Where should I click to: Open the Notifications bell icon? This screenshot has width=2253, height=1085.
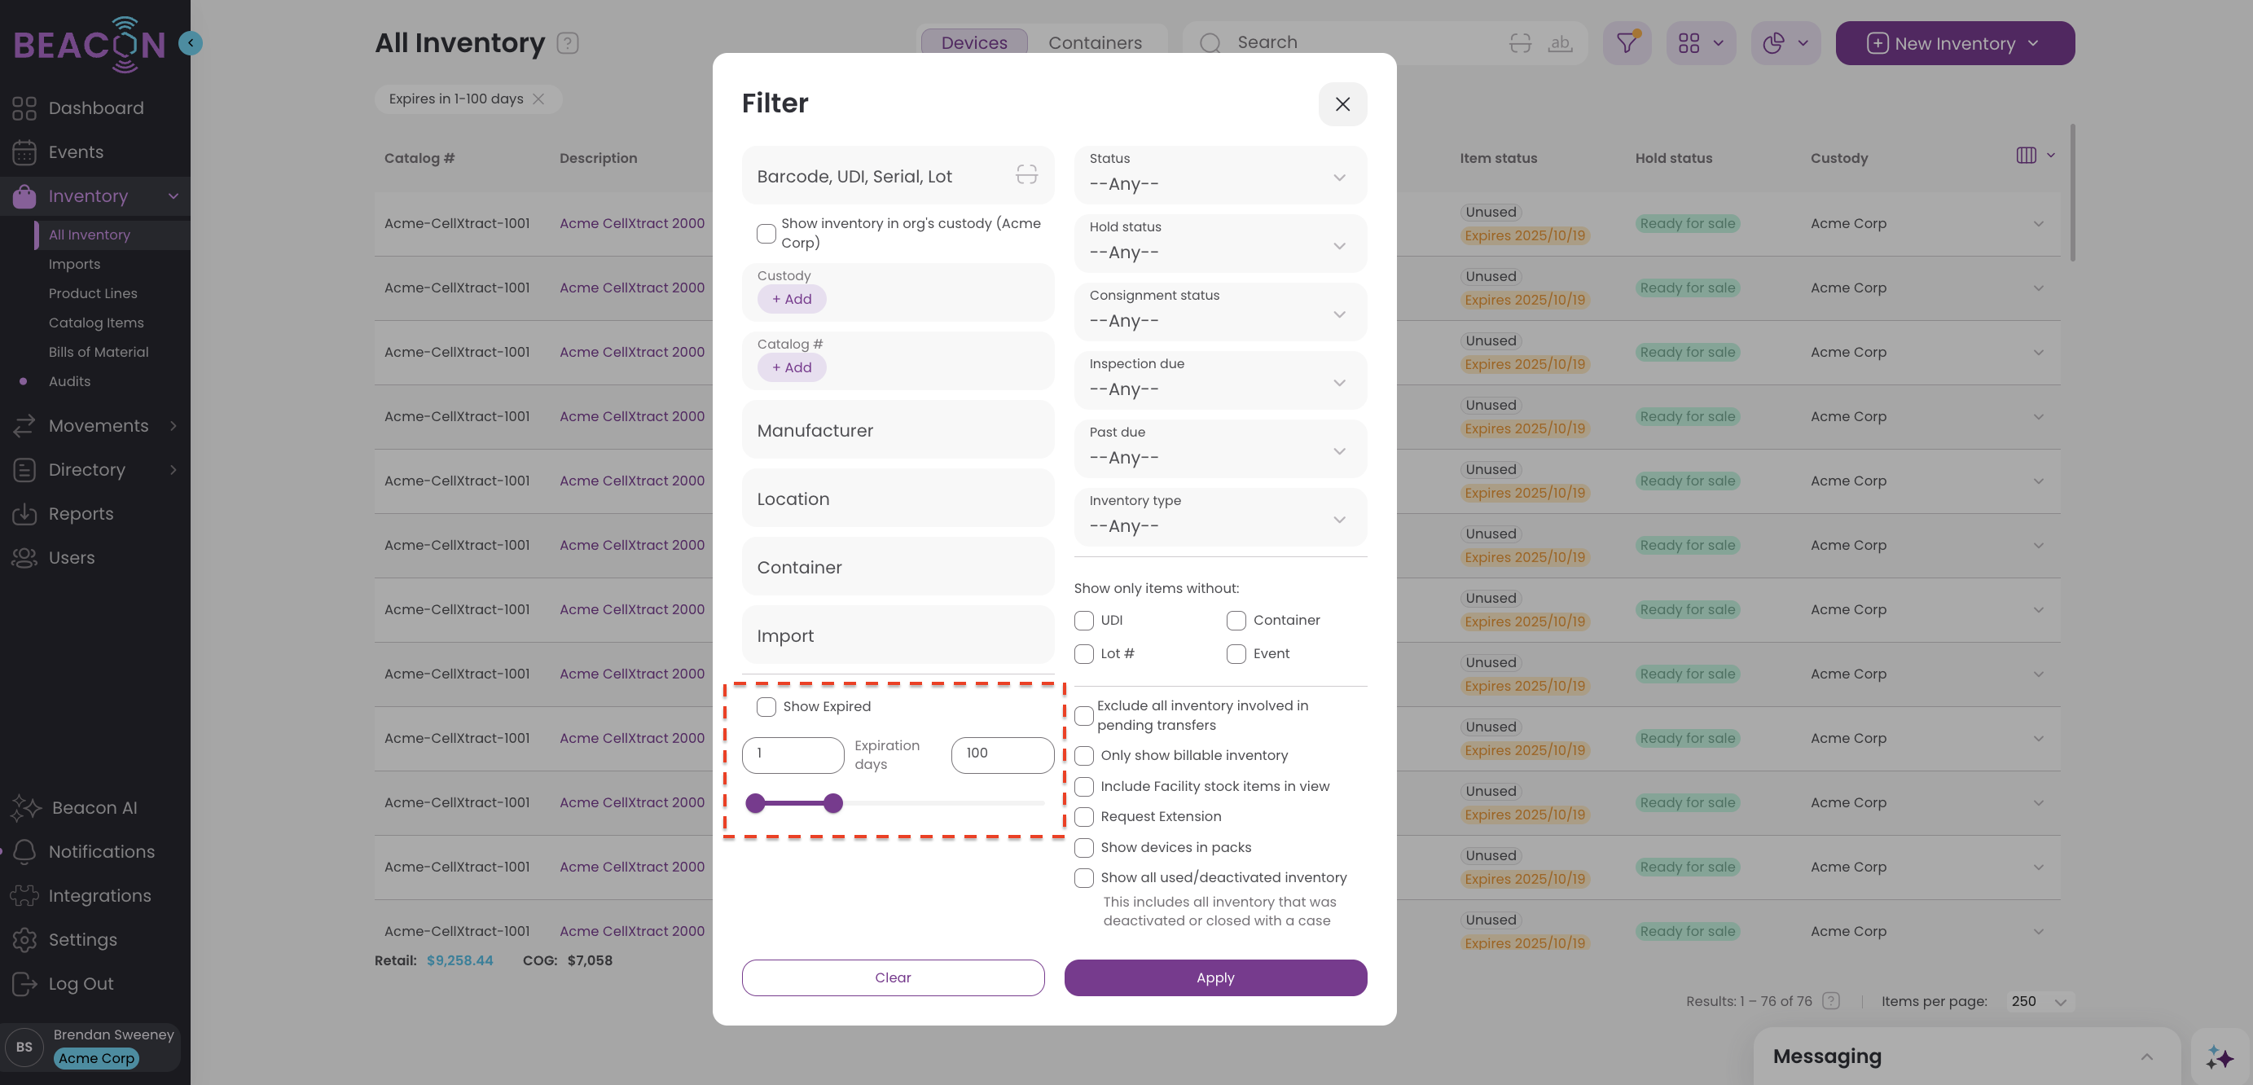coord(24,850)
